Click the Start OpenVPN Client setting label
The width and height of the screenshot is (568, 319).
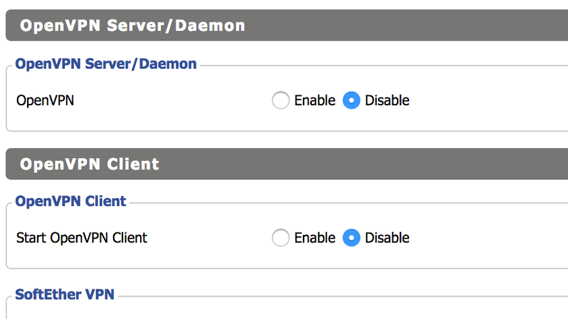[x=82, y=238]
